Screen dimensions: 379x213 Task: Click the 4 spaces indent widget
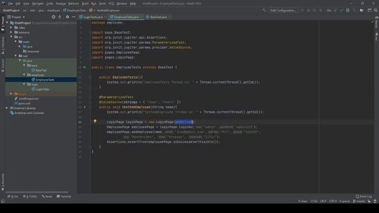pos(345,201)
